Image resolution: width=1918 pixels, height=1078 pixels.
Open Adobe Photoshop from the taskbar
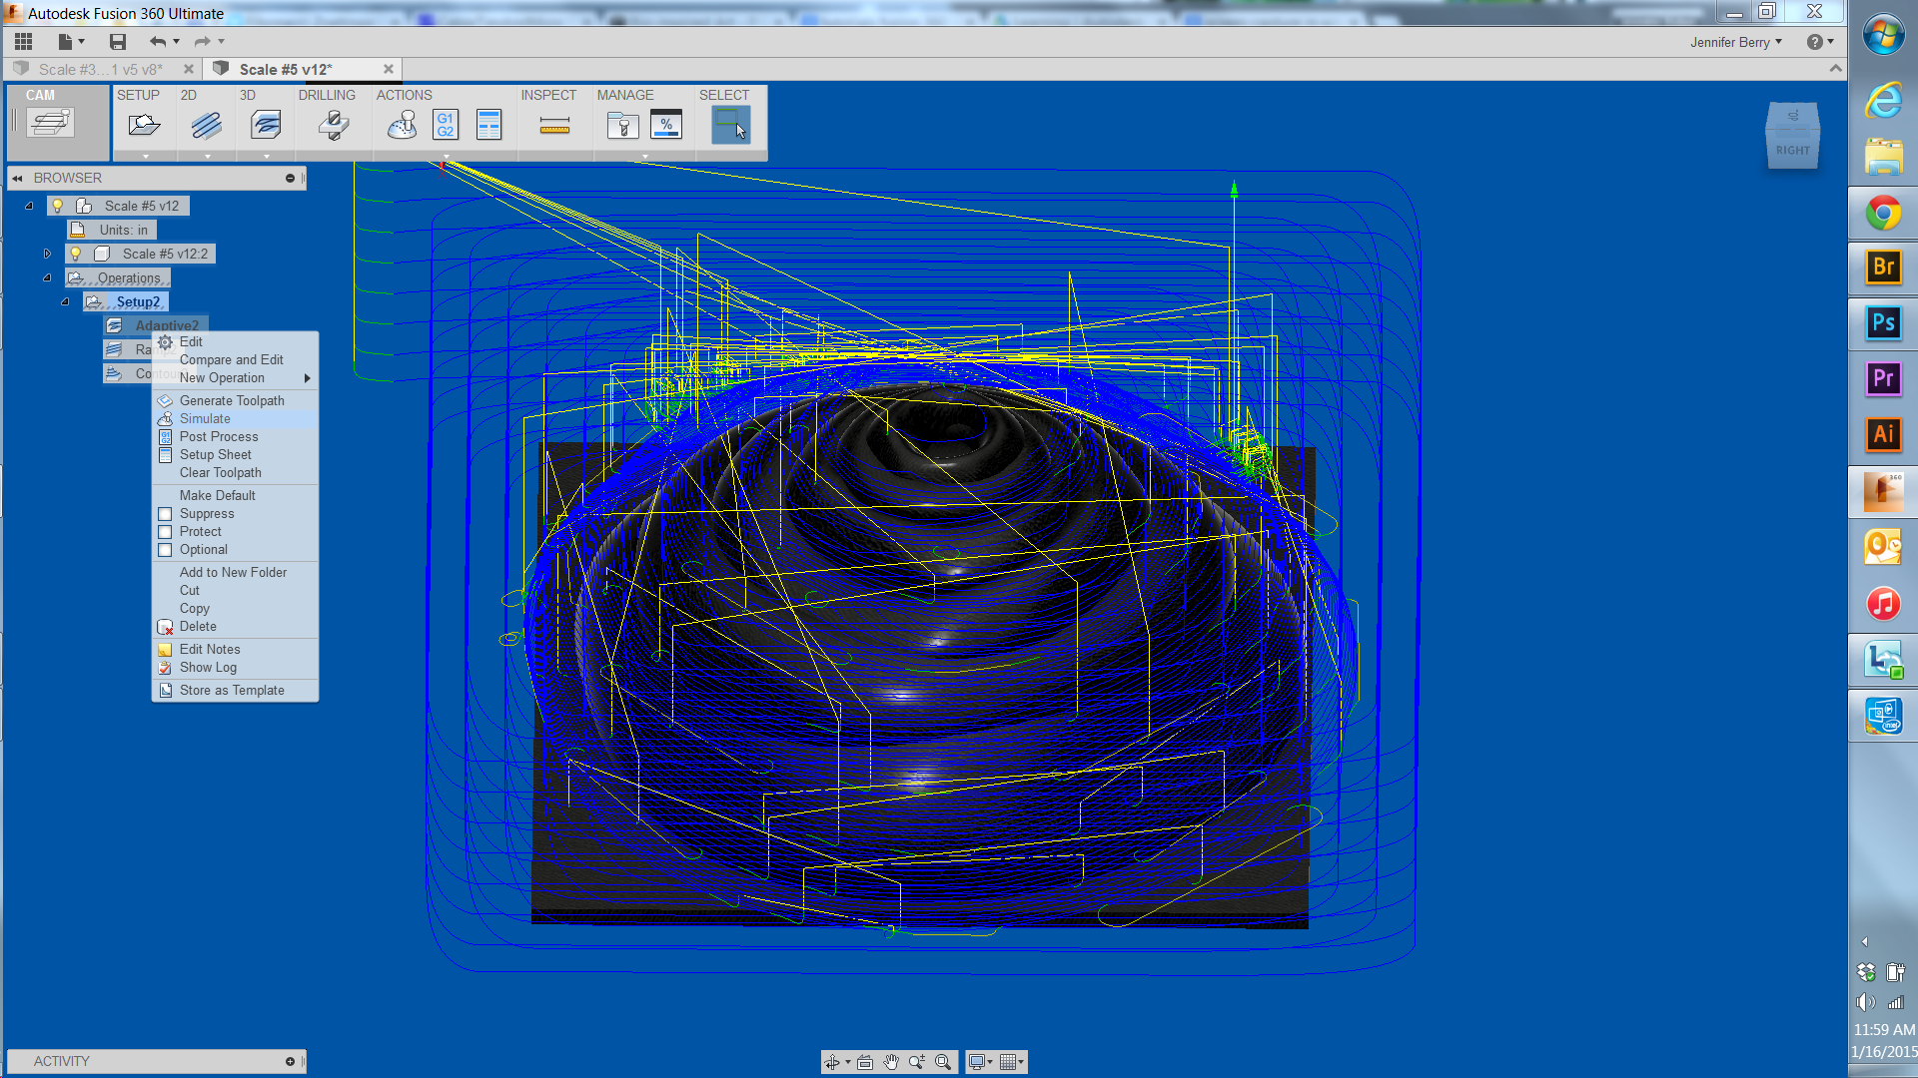click(1883, 323)
